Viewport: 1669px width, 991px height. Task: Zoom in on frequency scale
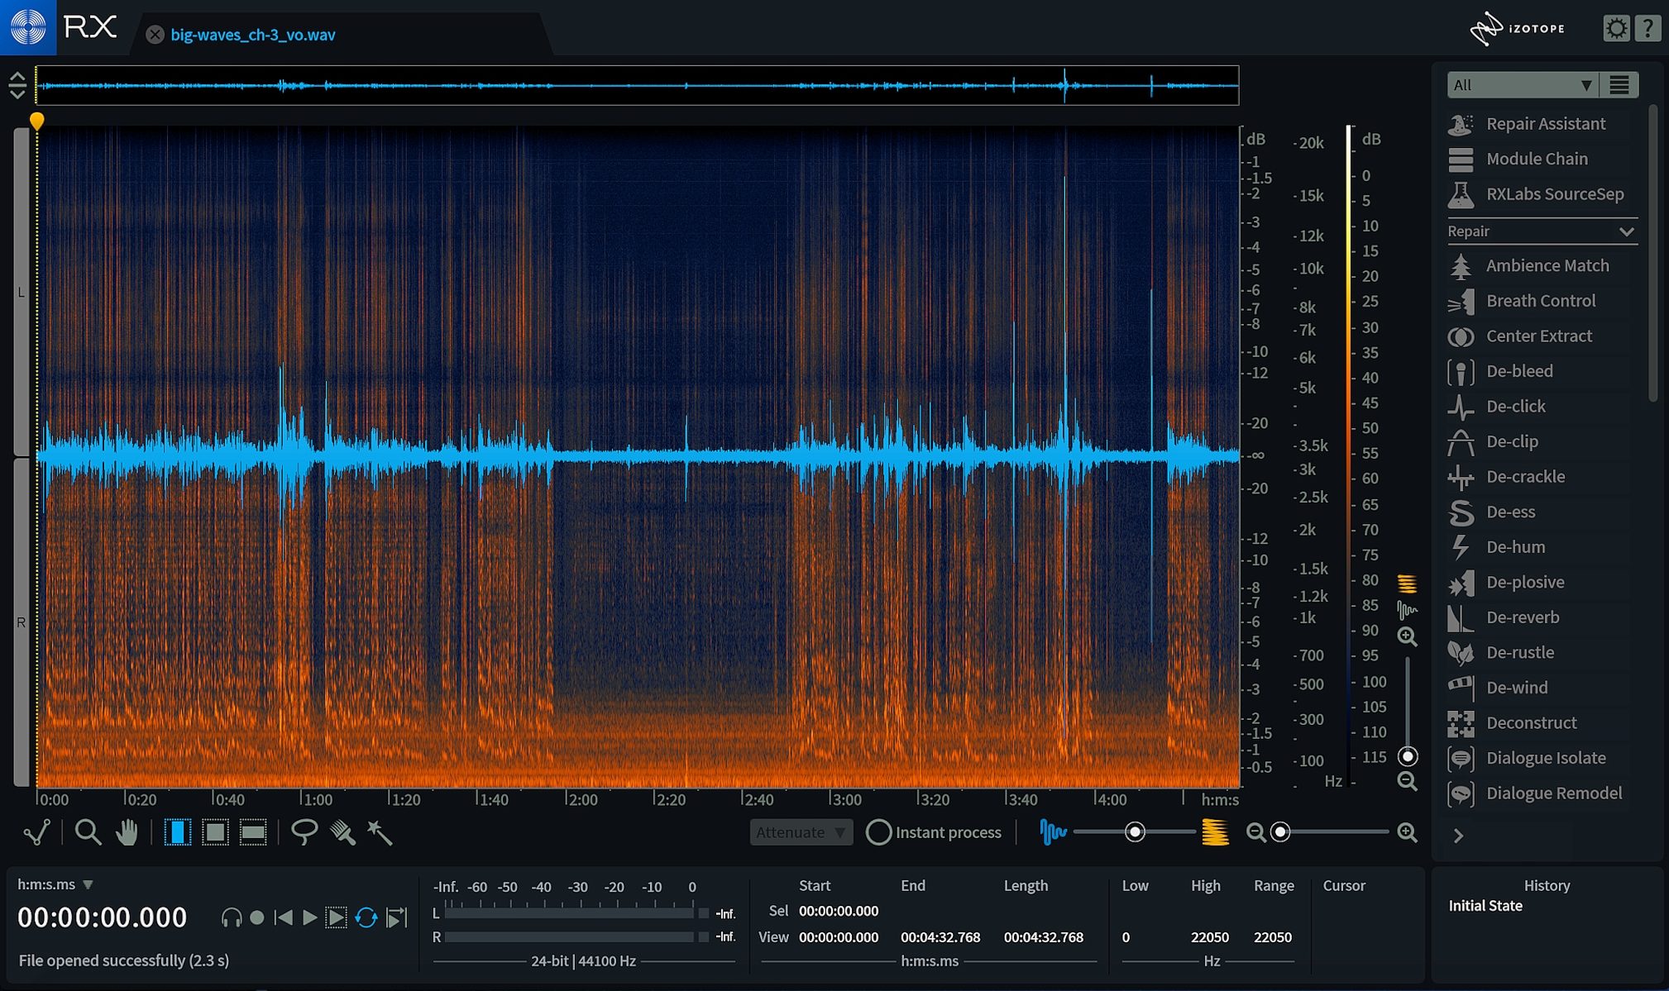1407,636
